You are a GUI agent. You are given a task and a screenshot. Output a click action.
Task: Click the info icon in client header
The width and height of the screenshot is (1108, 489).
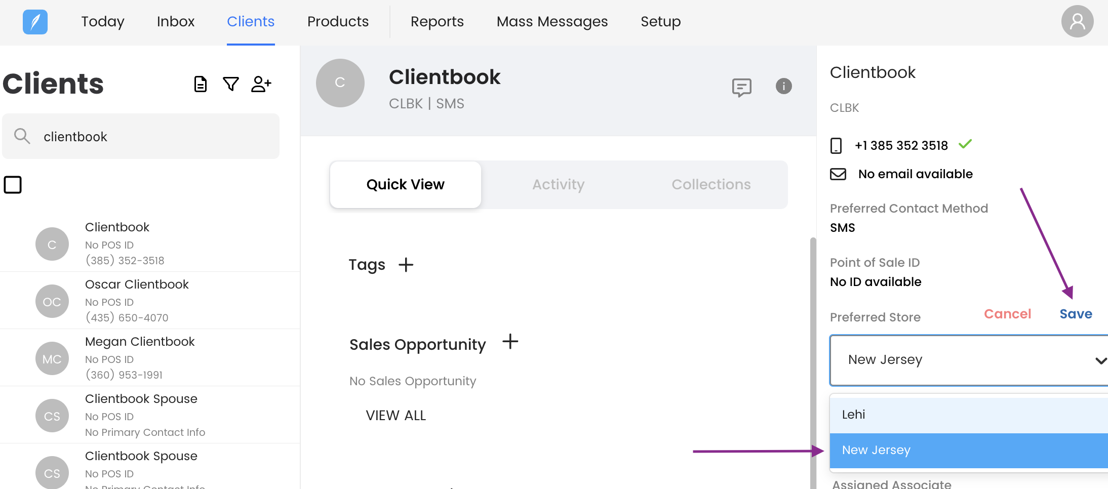pyautogui.click(x=783, y=86)
